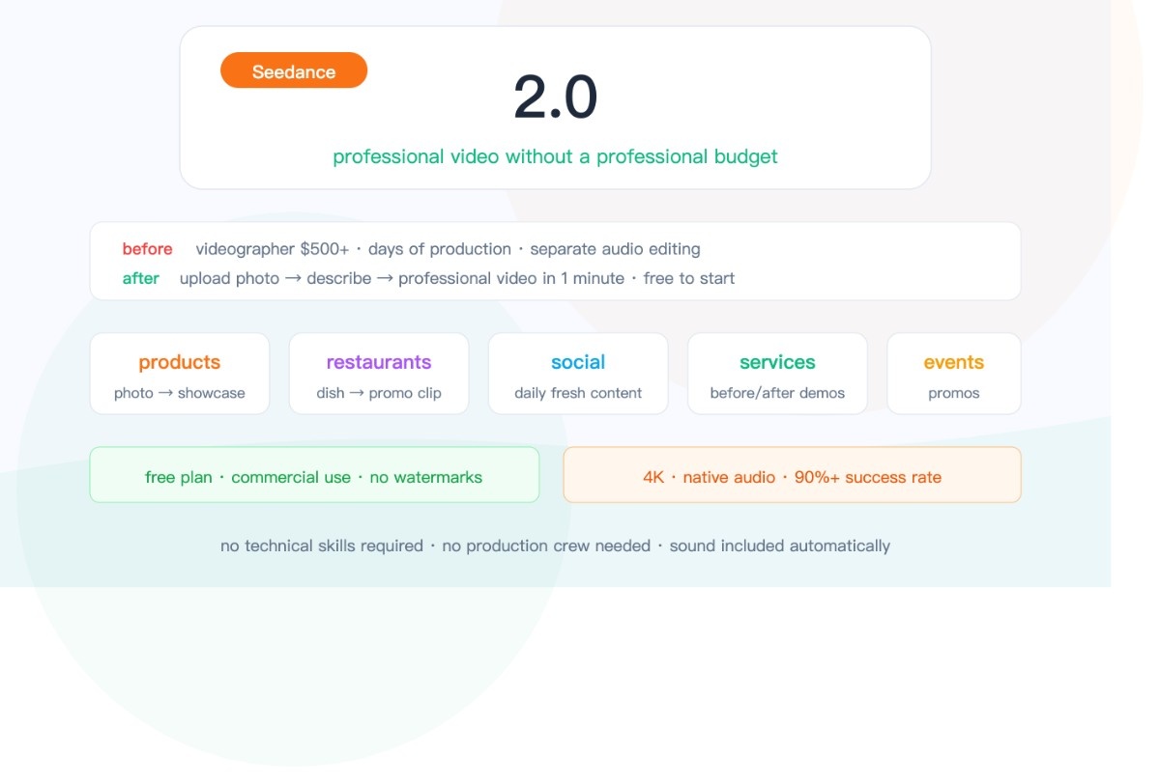This screenshot has width=1160, height=783.
Task: Click the orange '4K · native audio' banner
Action: (x=792, y=474)
